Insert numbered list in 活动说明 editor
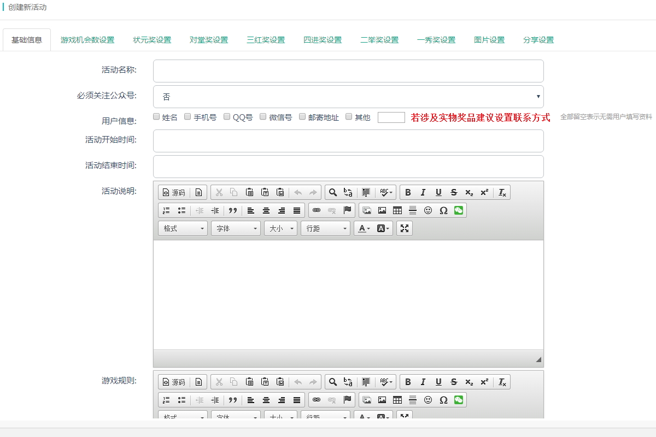Image resolution: width=656 pixels, height=437 pixels. pos(166,210)
